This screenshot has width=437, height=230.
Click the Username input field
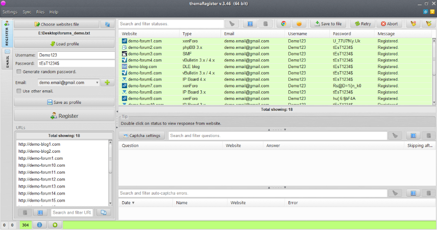(x=76, y=55)
